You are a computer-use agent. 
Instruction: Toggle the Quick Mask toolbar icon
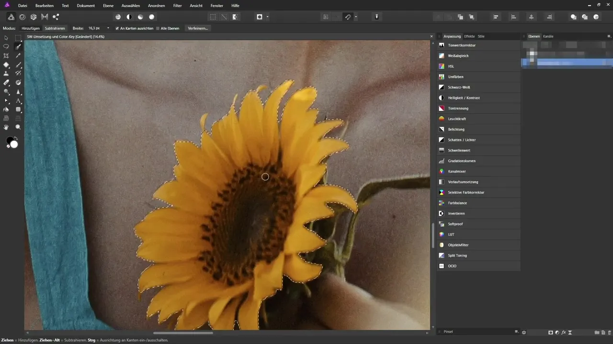260,17
